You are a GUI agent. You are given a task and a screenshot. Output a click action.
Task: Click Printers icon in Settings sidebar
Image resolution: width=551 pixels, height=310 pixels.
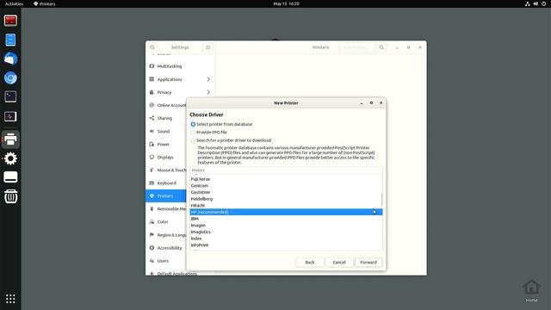pos(152,195)
